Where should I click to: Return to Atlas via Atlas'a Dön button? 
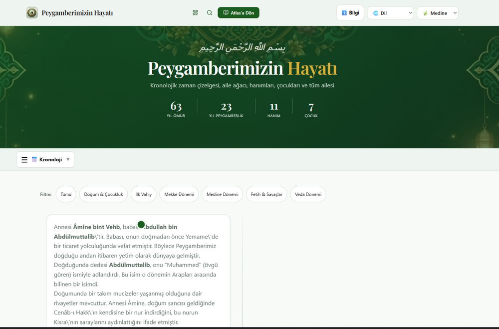point(239,13)
